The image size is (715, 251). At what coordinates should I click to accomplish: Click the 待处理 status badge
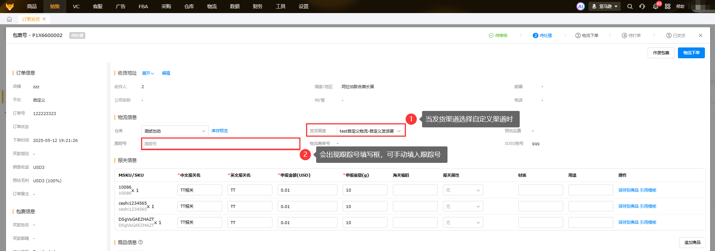[x=77, y=35]
